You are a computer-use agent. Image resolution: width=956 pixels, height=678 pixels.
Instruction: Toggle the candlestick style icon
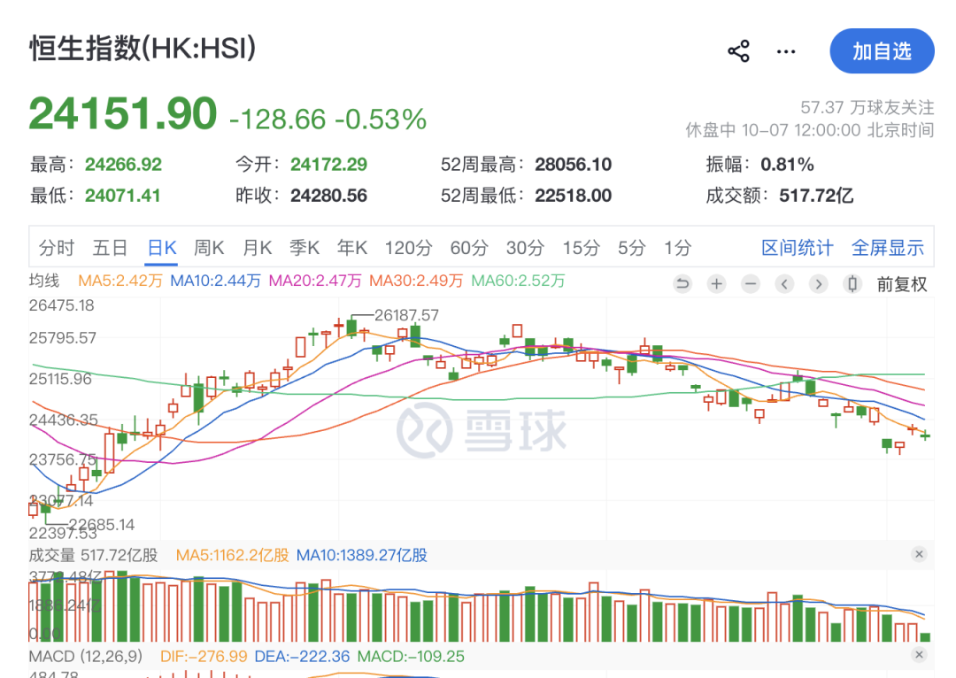[852, 283]
